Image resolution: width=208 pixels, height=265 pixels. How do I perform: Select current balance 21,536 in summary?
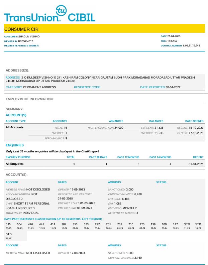click(159, 128)
